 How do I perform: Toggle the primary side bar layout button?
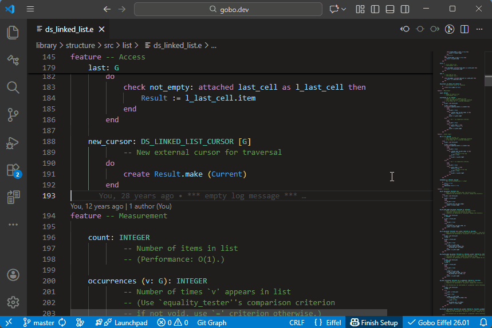375,9
